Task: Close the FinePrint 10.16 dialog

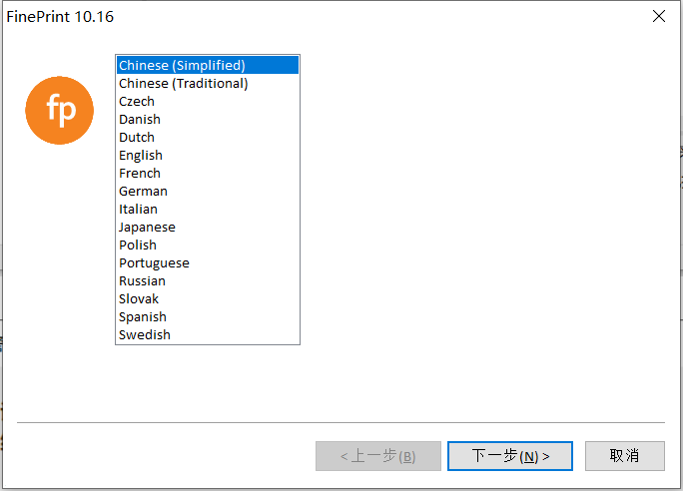Action: click(659, 16)
